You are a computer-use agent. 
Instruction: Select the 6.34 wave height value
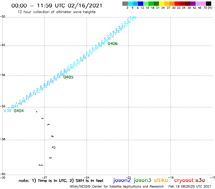57,77
